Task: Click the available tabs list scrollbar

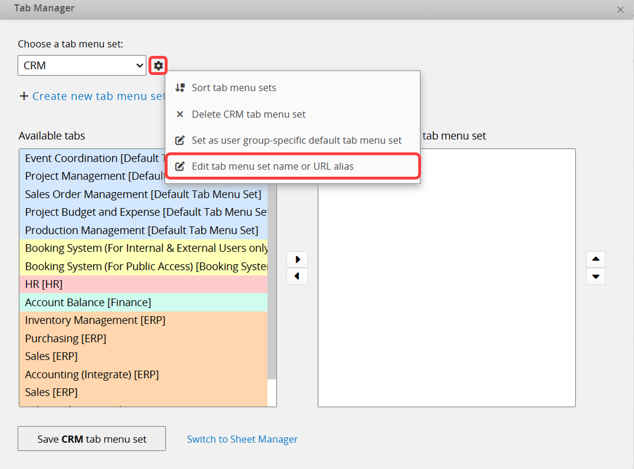Action: click(272, 287)
